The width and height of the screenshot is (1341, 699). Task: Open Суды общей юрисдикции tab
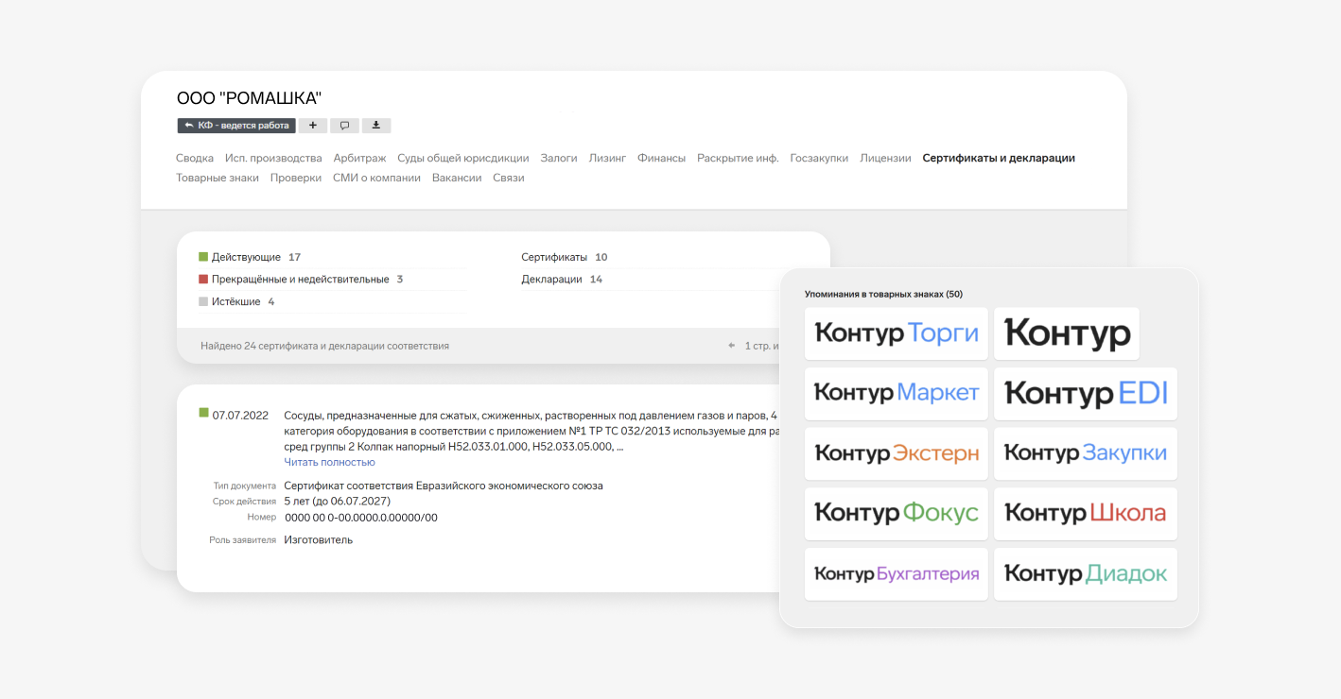click(463, 159)
